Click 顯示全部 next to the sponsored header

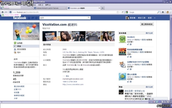(x=149, y=87)
